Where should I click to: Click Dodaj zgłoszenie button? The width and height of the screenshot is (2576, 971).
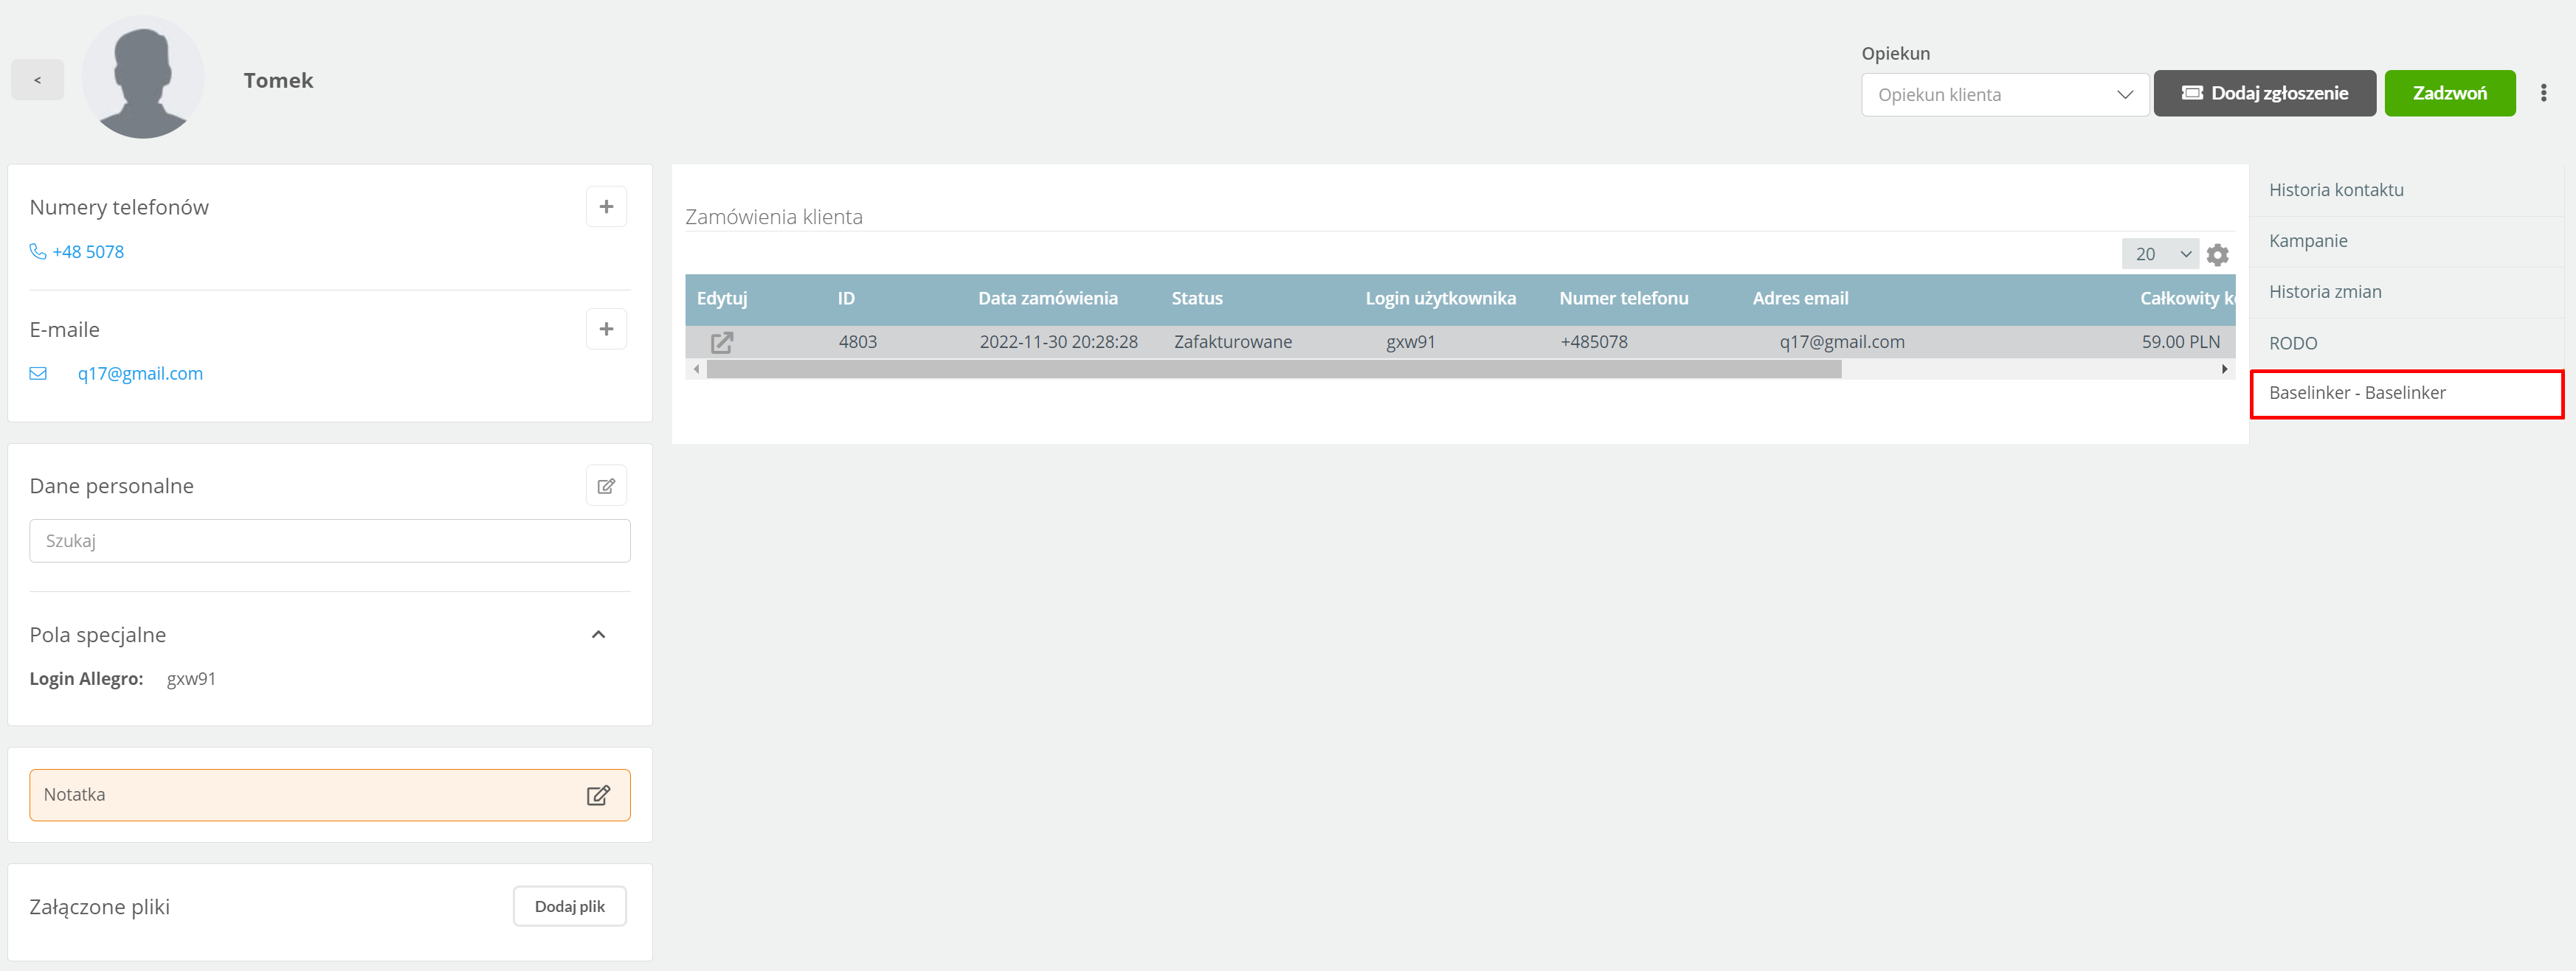pyautogui.click(x=2264, y=93)
